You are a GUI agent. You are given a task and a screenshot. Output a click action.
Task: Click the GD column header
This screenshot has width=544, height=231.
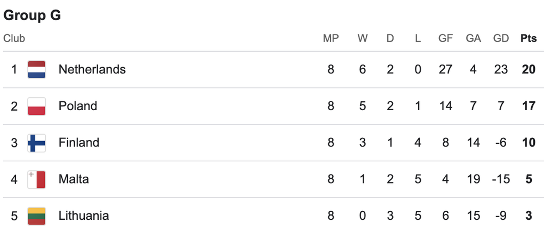click(x=501, y=38)
